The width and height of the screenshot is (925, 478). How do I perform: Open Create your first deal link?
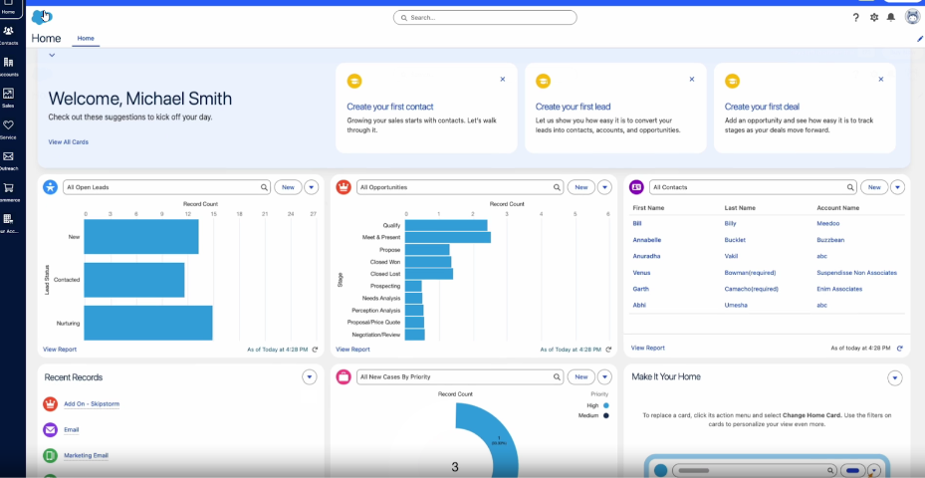tap(762, 107)
